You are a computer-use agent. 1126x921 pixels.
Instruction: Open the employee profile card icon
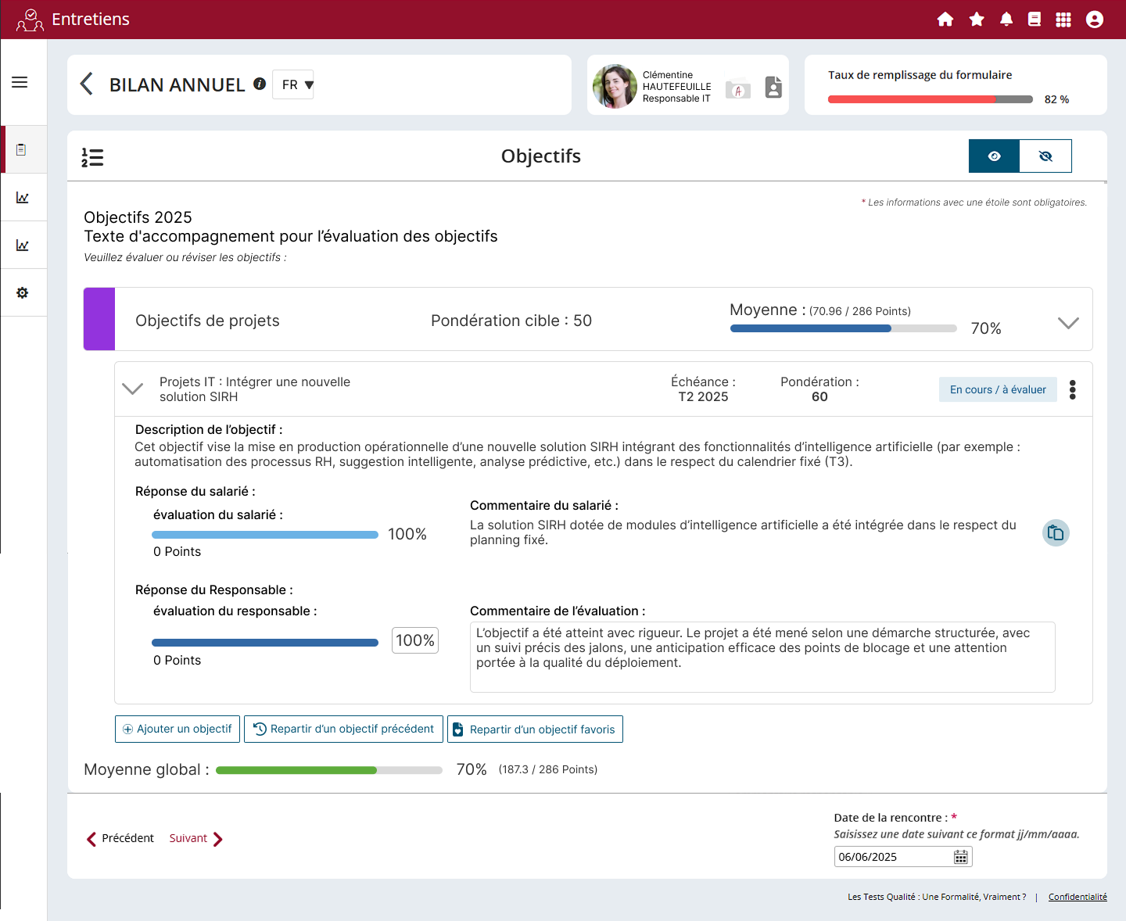click(x=773, y=87)
